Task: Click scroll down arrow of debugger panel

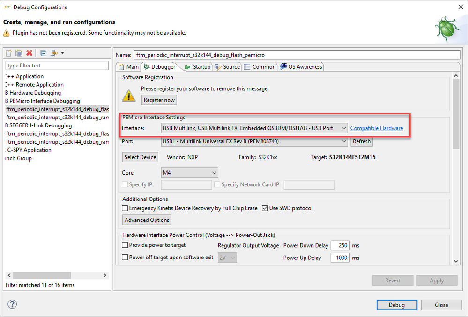Action: [x=456, y=262]
